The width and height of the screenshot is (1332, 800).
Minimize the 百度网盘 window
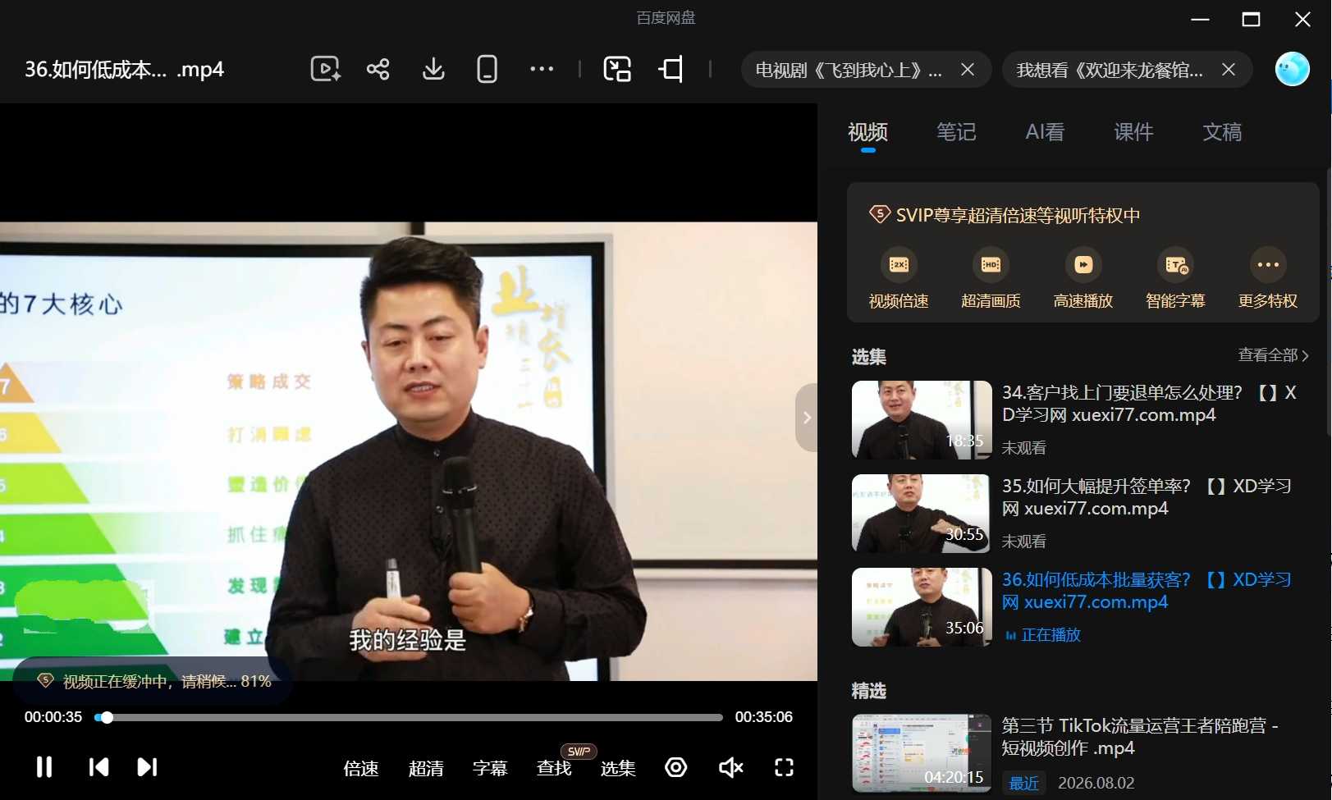1200,19
